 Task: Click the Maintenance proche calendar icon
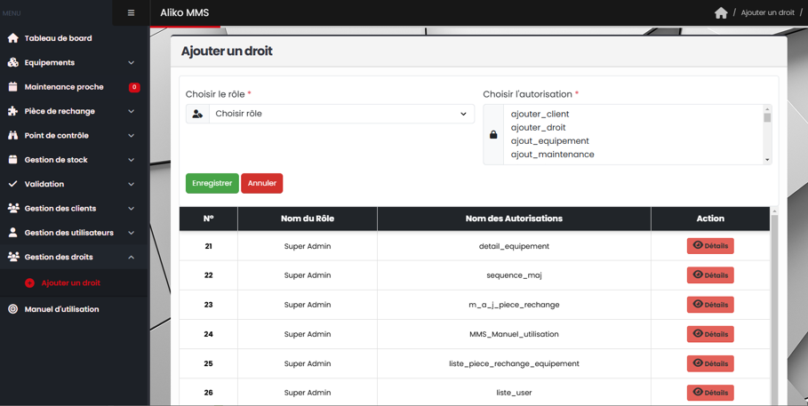tap(12, 87)
